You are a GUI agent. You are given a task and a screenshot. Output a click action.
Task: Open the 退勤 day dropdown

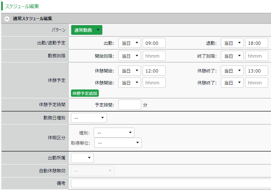coord(232,43)
